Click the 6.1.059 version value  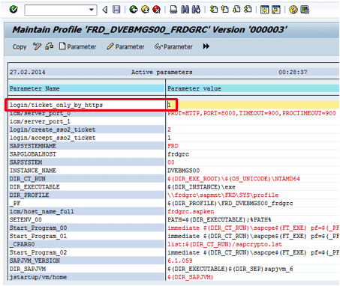point(180,261)
